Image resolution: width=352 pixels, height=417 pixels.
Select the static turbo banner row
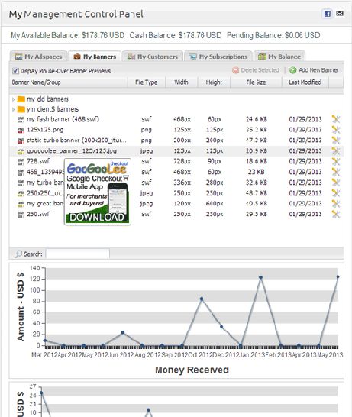(x=176, y=141)
